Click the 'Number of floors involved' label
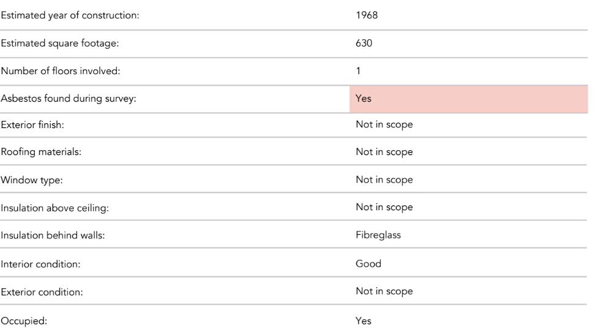The height and width of the screenshot is (331, 595). 60,71
